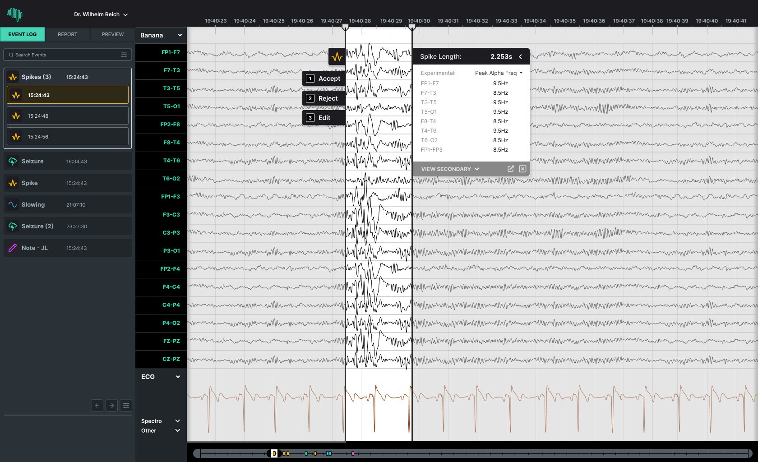Open spike details in external window icon

[x=511, y=169]
